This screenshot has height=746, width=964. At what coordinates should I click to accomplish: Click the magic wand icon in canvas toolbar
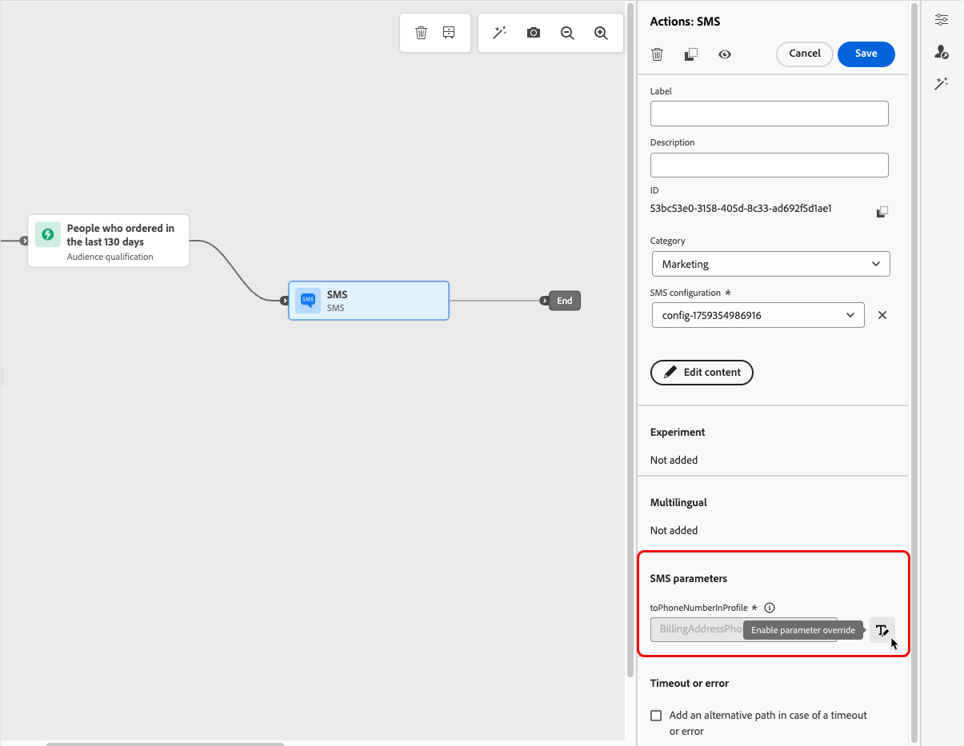[500, 33]
